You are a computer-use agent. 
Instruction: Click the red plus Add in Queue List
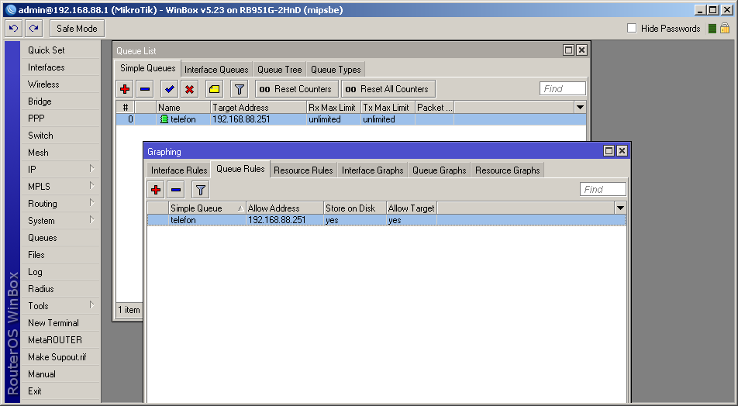tap(126, 89)
